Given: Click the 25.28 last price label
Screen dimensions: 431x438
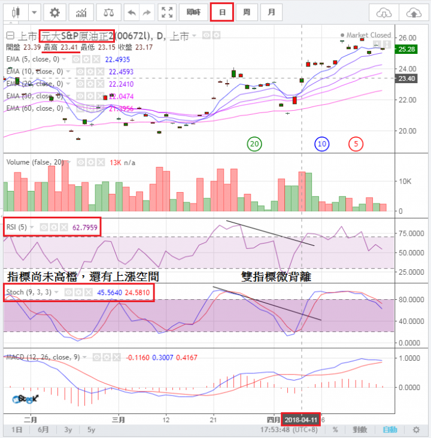Looking at the screenshot, I should (406, 49).
